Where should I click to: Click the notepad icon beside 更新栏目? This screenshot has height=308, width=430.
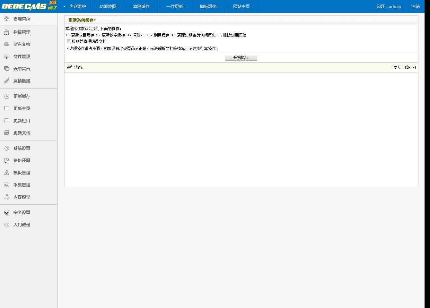pyautogui.click(x=7, y=121)
